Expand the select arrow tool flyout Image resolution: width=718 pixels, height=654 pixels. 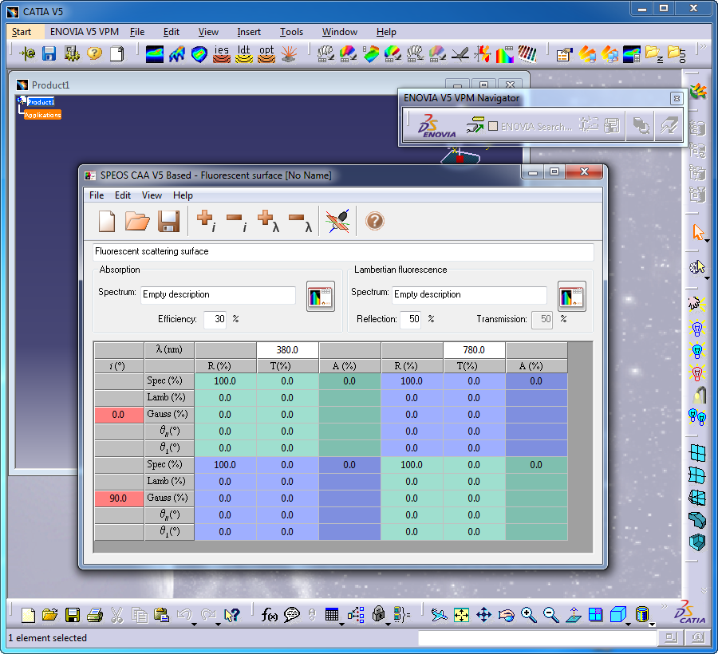coord(708,241)
